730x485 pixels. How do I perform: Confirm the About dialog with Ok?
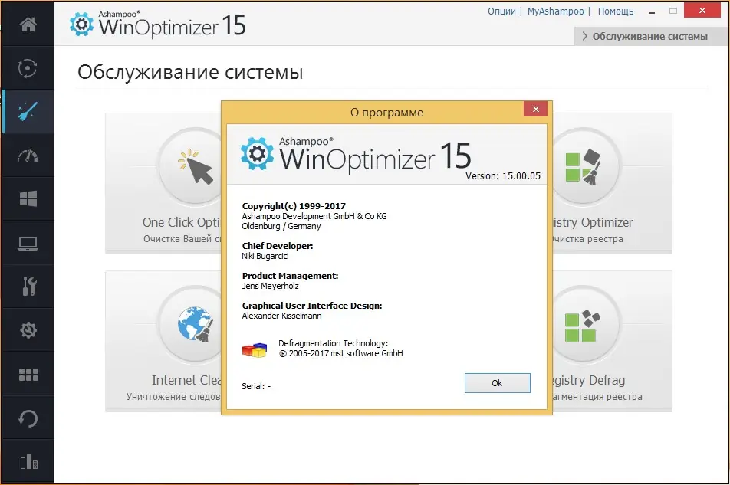click(497, 382)
